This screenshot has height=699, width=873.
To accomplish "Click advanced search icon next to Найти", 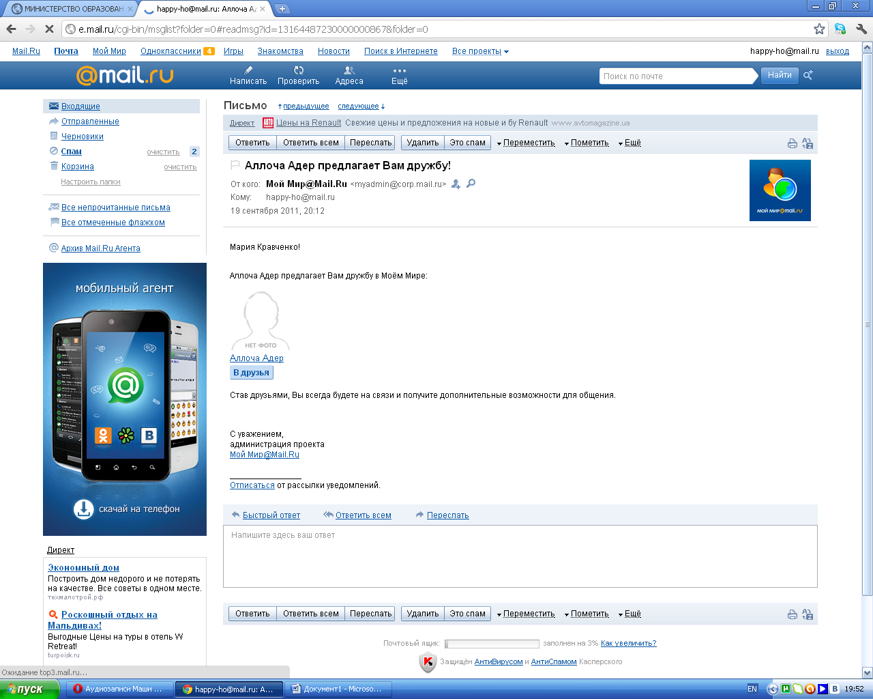I will pyautogui.click(x=808, y=75).
